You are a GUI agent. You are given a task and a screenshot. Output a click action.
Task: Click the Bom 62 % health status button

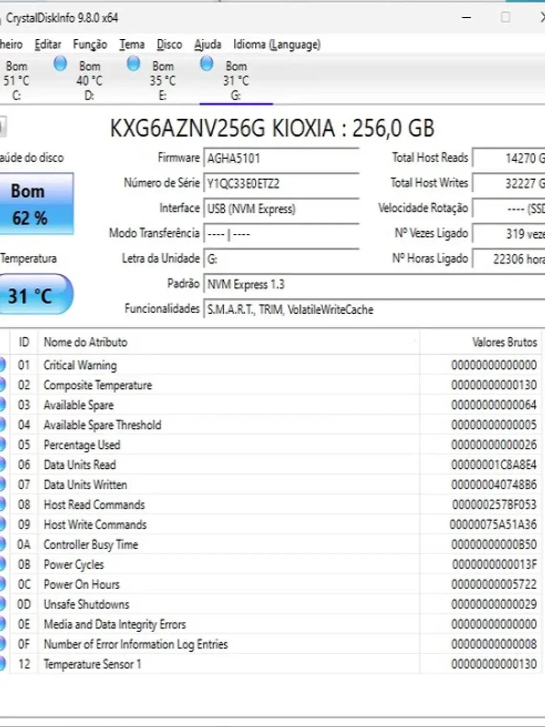36,204
